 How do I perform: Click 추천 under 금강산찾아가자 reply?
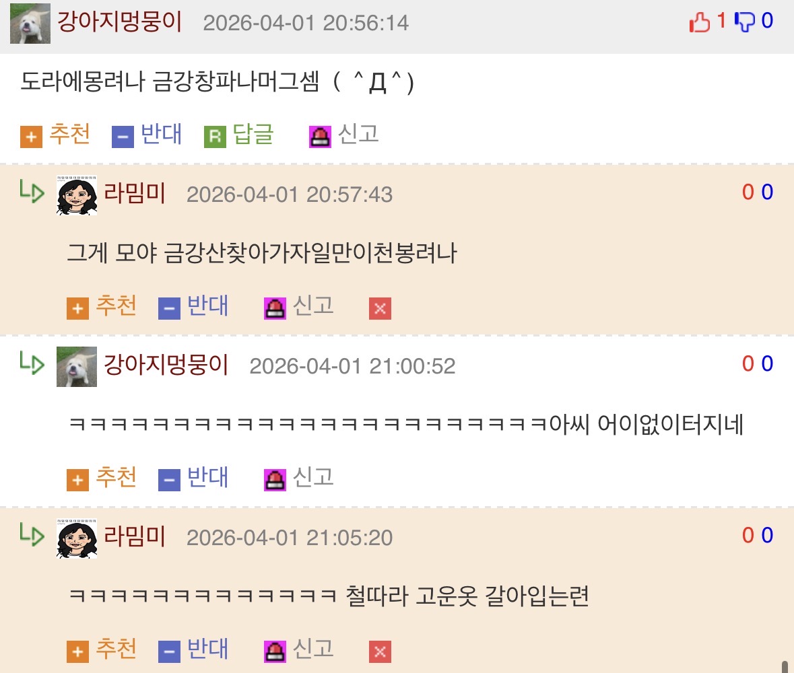(102, 306)
